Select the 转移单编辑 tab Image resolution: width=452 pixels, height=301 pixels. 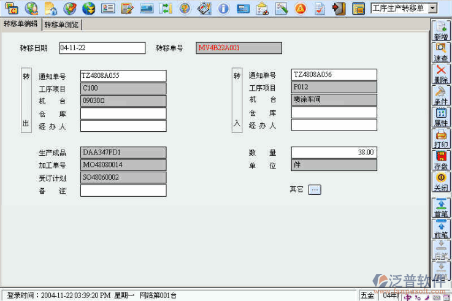tap(20, 25)
